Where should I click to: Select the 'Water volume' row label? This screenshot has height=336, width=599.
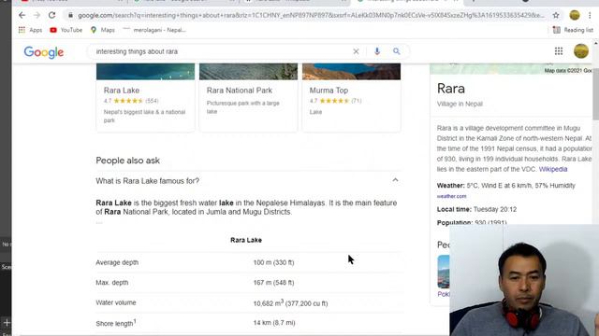tap(116, 302)
